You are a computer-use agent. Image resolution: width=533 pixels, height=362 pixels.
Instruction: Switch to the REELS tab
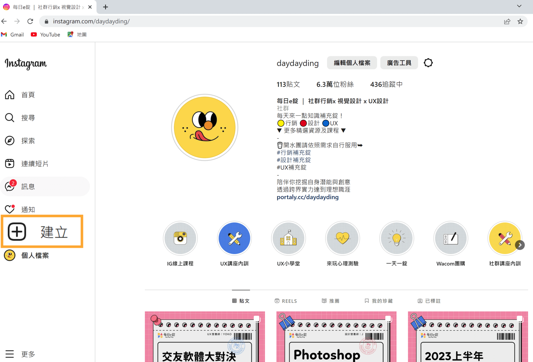tap(286, 301)
